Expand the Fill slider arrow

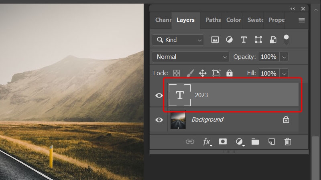[x=284, y=74]
